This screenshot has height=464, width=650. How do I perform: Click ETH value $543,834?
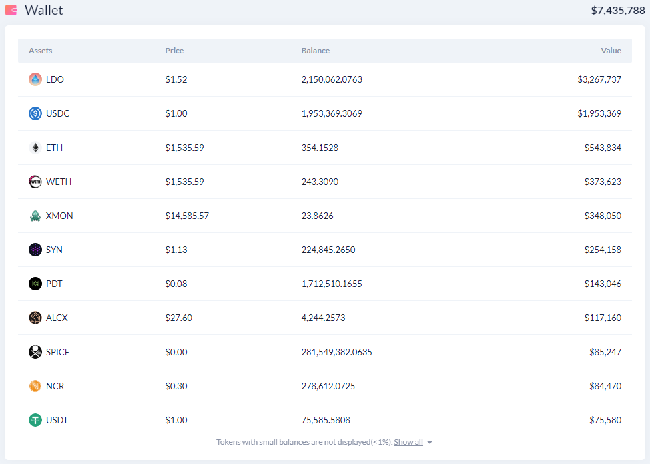coord(603,147)
